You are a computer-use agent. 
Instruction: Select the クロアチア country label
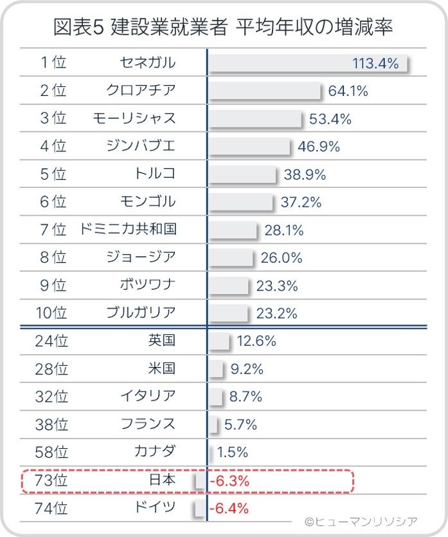[x=140, y=91]
